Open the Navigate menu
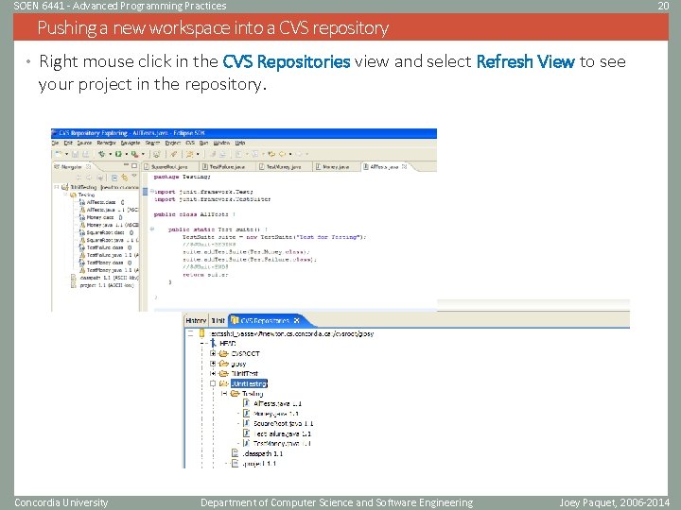Viewport: 681px width, 510px height. [x=131, y=143]
